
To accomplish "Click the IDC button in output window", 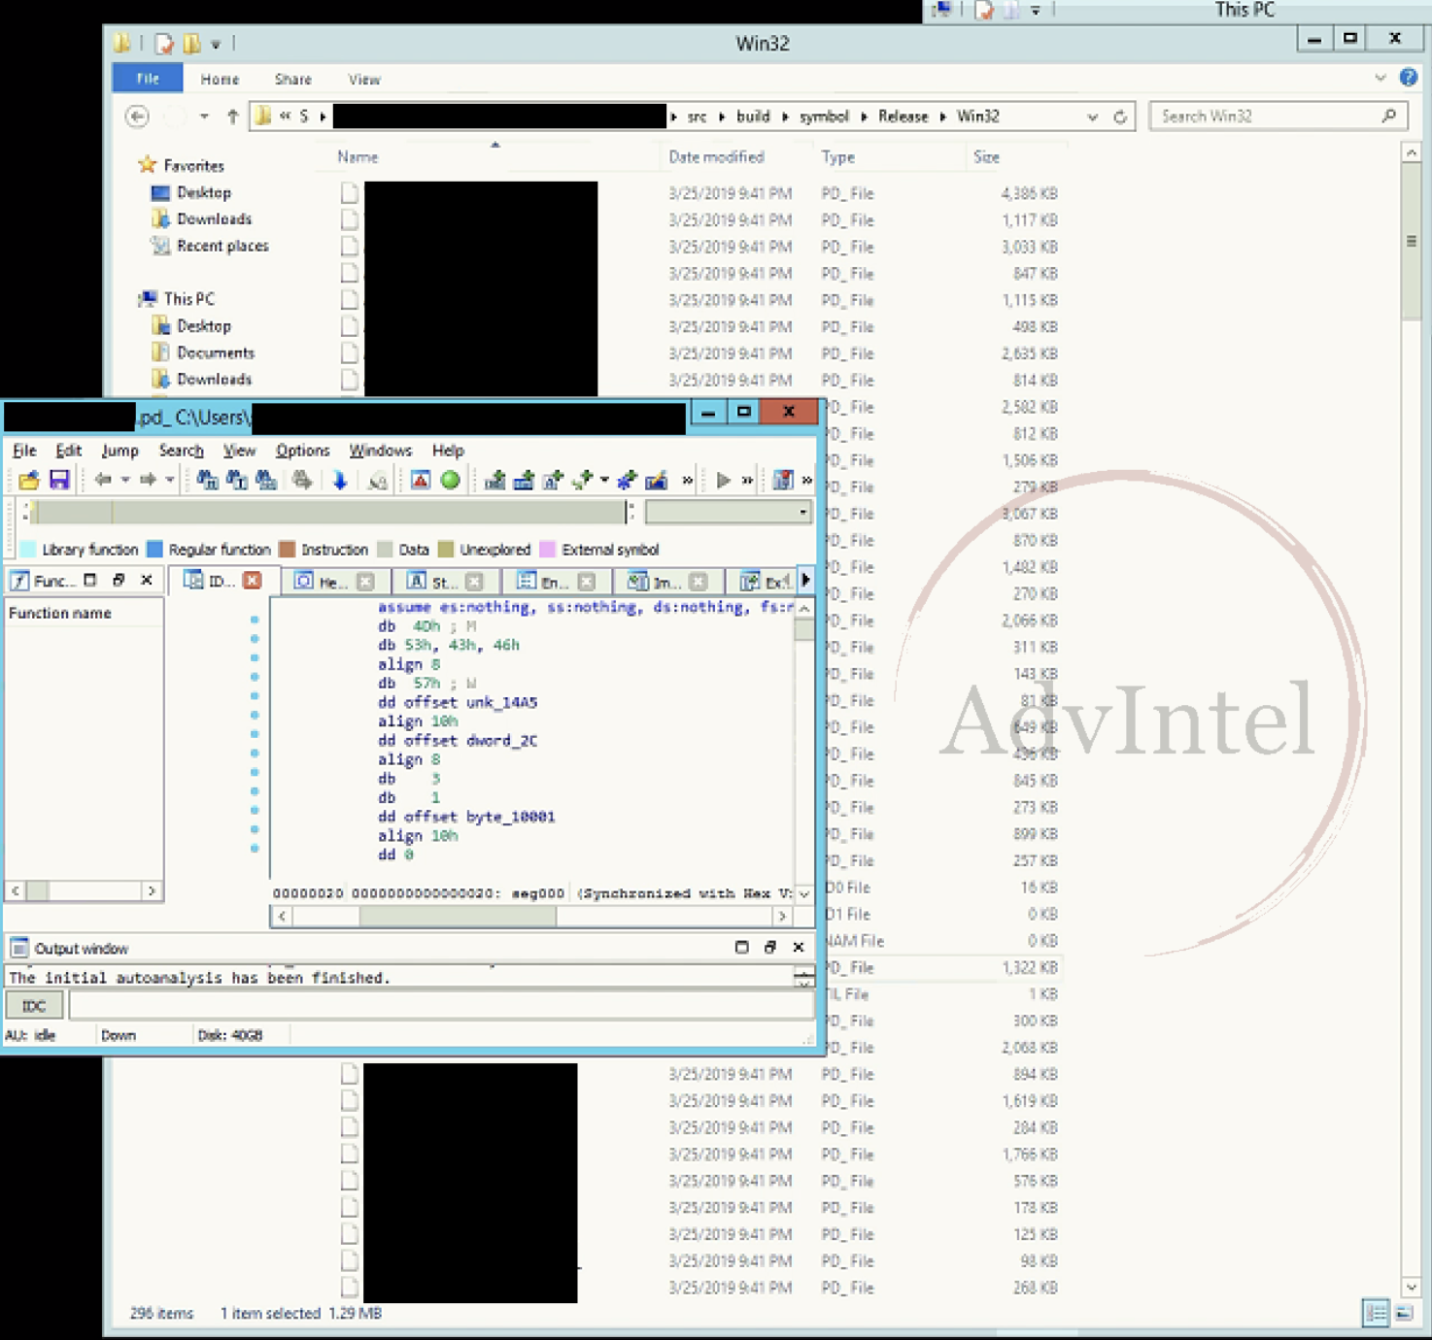I will pos(34,1006).
